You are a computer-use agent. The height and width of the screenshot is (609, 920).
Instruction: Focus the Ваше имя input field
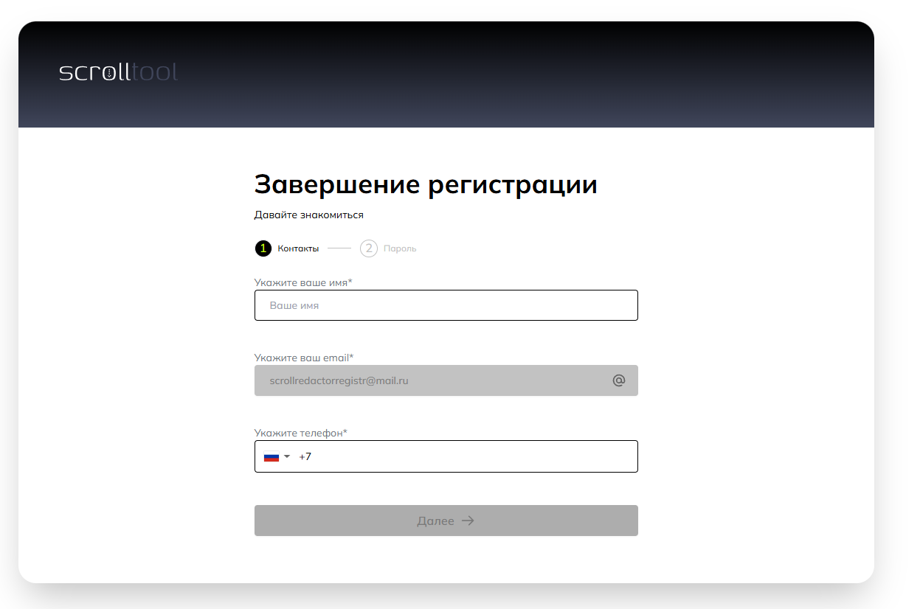[x=446, y=305]
